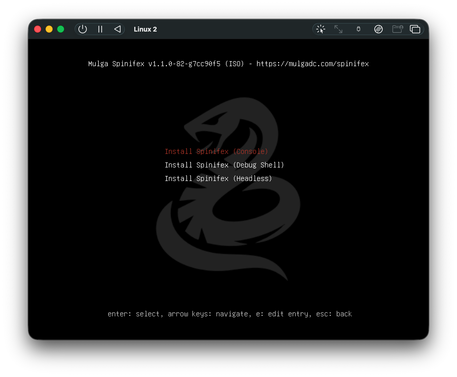Click the power button to shut down VM
The height and width of the screenshot is (377, 457).
[82, 29]
